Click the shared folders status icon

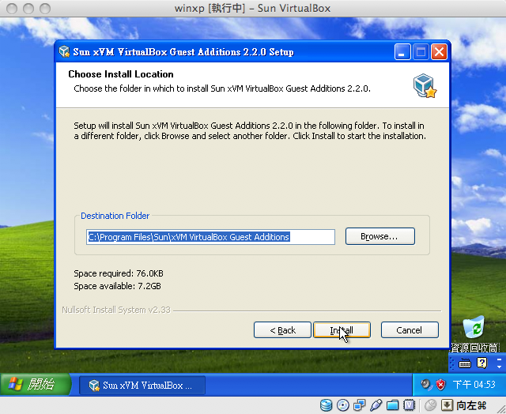pos(392,405)
